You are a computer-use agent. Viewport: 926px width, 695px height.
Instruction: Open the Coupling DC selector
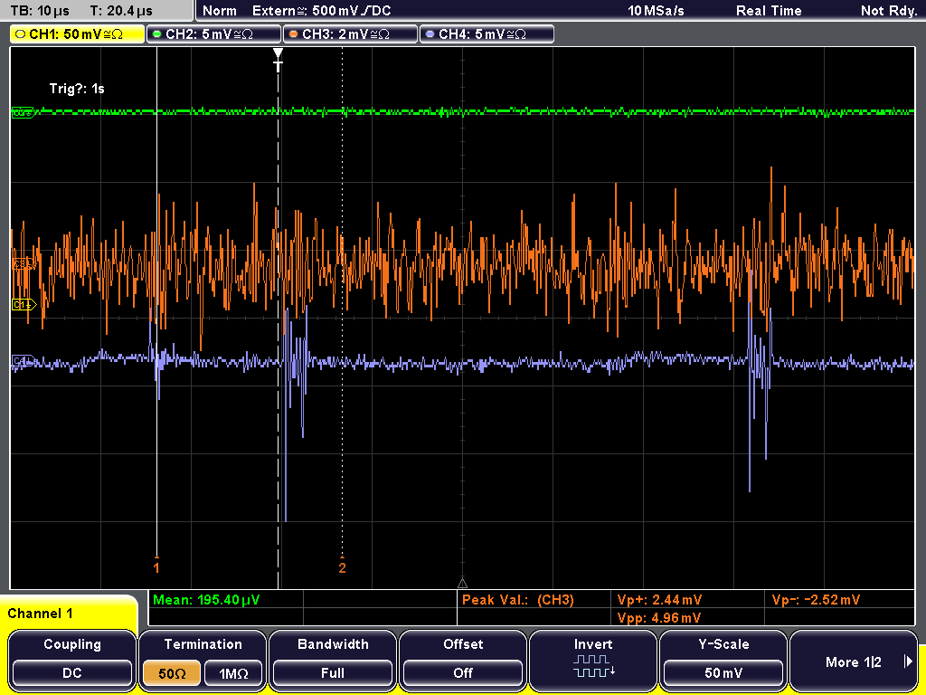click(72, 673)
